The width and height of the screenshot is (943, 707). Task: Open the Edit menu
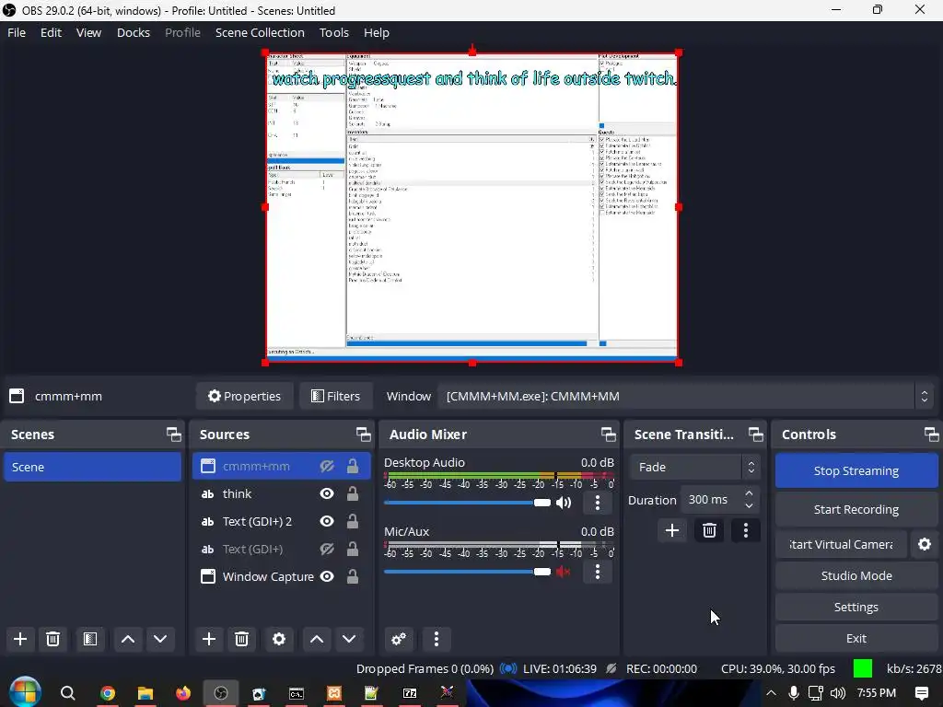click(x=52, y=32)
